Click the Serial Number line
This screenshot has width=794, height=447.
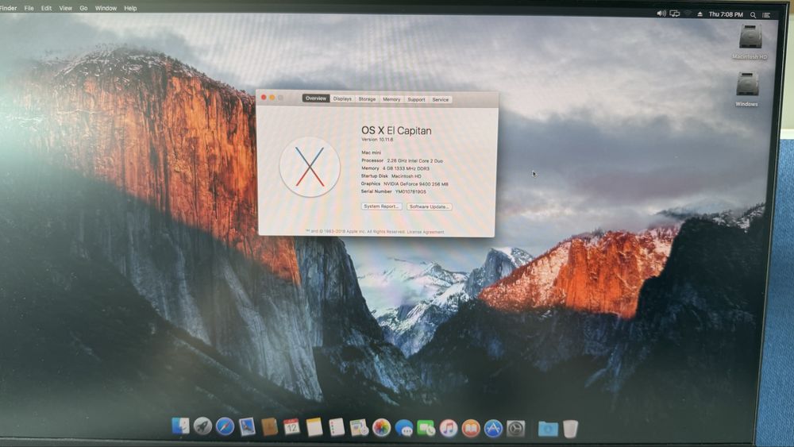point(394,191)
